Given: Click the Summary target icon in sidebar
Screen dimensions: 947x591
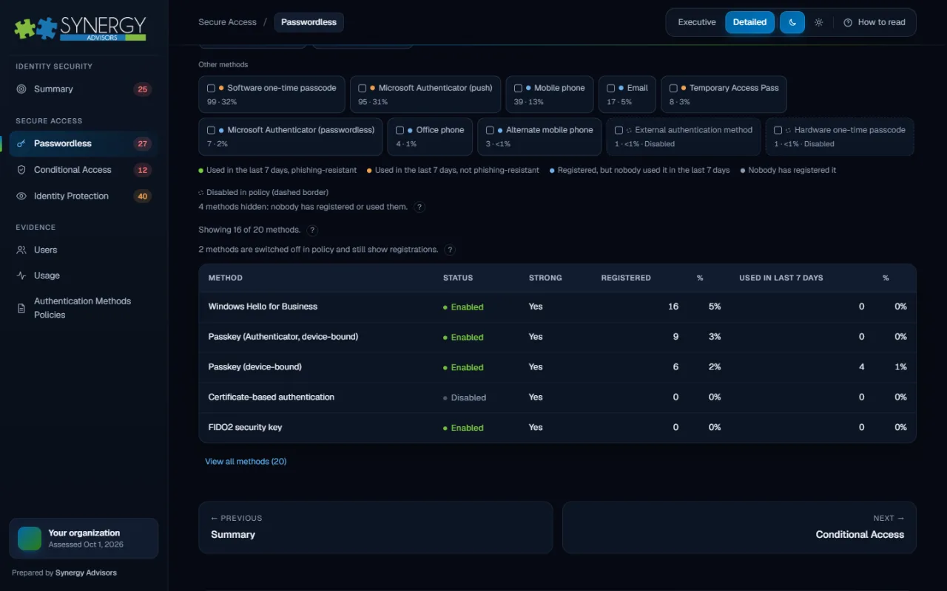Looking at the screenshot, I should (x=21, y=89).
